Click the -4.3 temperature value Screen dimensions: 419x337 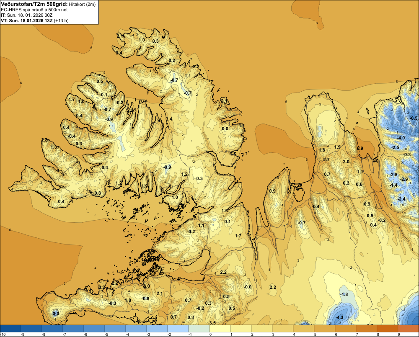click(x=339, y=317)
